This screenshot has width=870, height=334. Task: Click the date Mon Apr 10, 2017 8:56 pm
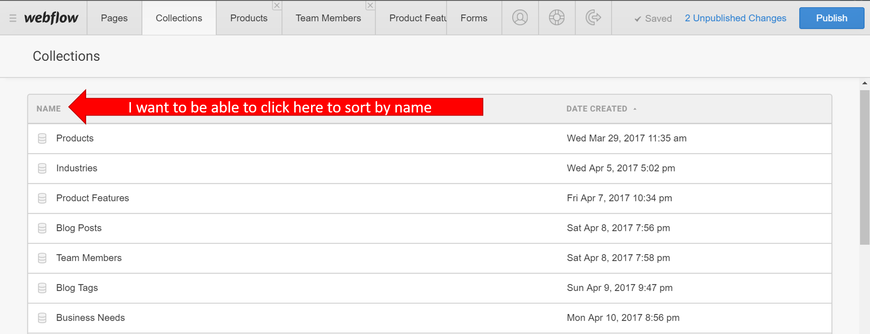[x=623, y=318]
